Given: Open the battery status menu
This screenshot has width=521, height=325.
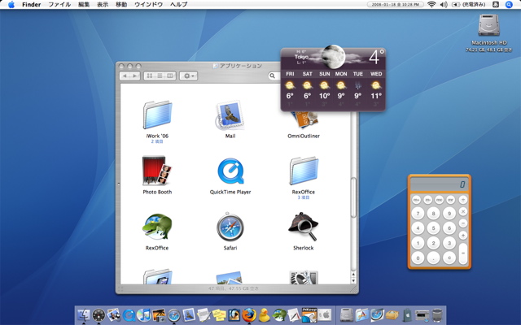Looking at the screenshot, I should (469, 4).
